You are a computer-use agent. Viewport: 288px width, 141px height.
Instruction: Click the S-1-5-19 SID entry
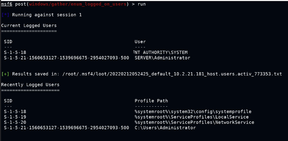click(x=15, y=117)
